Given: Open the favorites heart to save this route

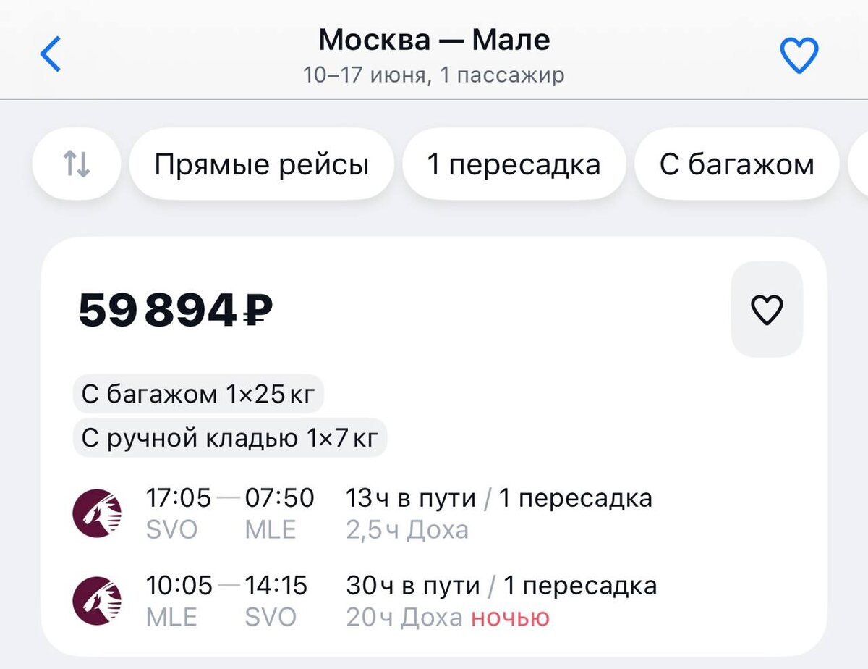Looking at the screenshot, I should tap(799, 52).
